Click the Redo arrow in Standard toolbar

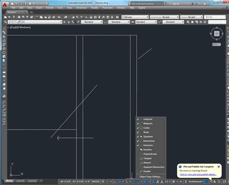coord(66,17)
